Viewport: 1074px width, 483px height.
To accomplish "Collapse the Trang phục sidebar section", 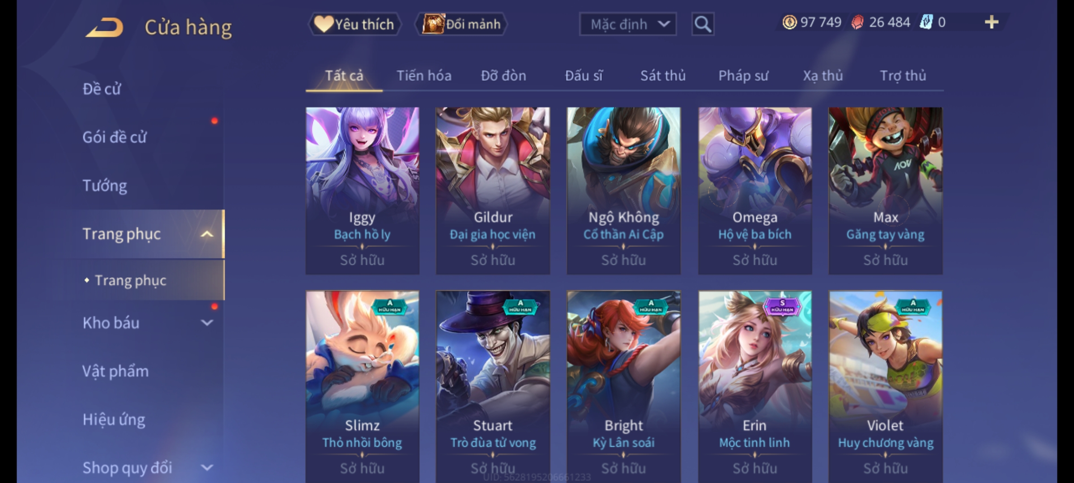I will point(207,234).
